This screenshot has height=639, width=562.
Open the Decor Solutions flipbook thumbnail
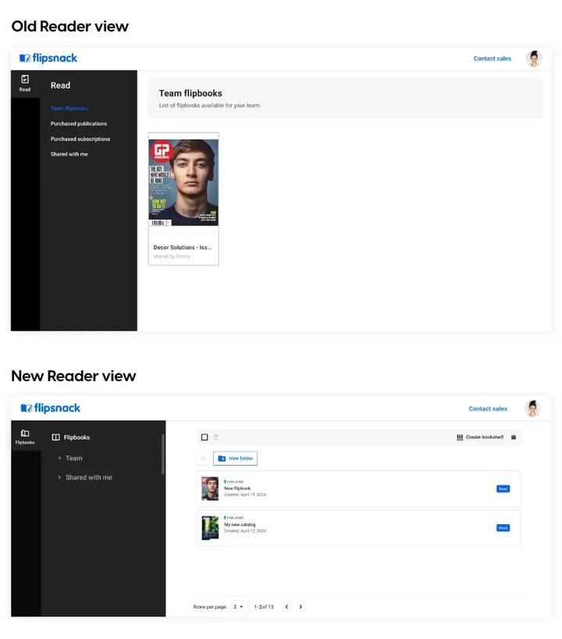183,182
